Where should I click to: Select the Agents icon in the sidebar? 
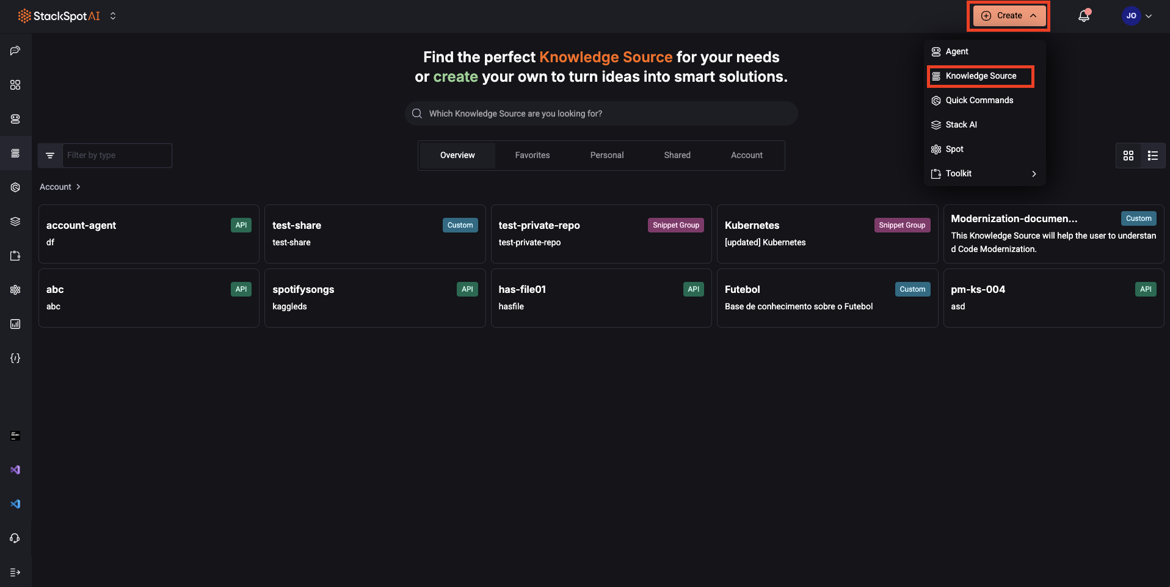[x=15, y=119]
